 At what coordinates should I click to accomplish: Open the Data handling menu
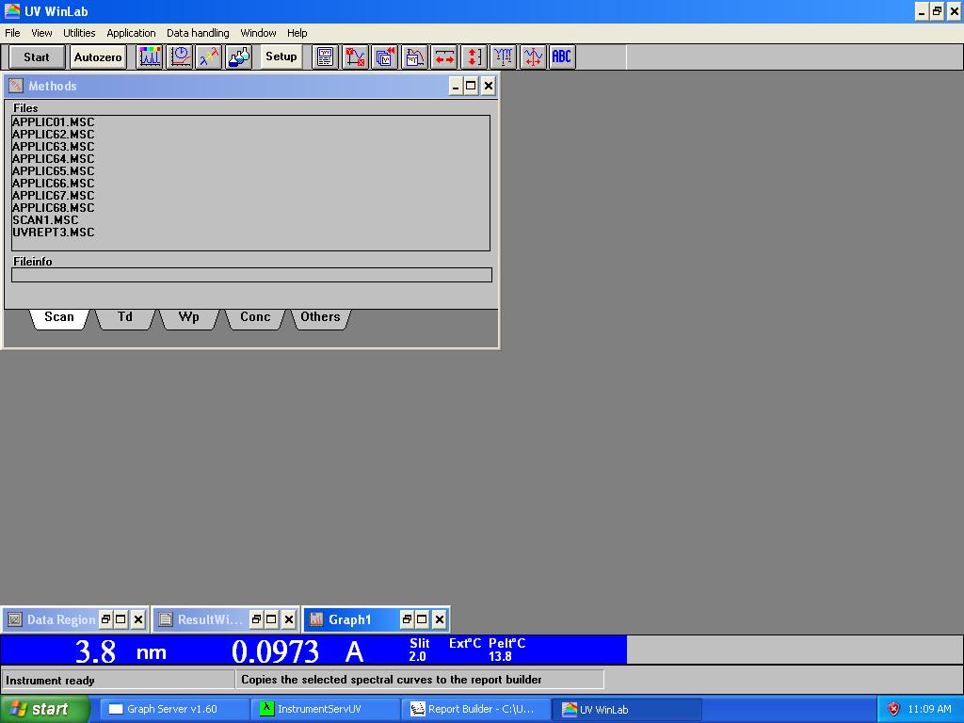[x=197, y=32]
